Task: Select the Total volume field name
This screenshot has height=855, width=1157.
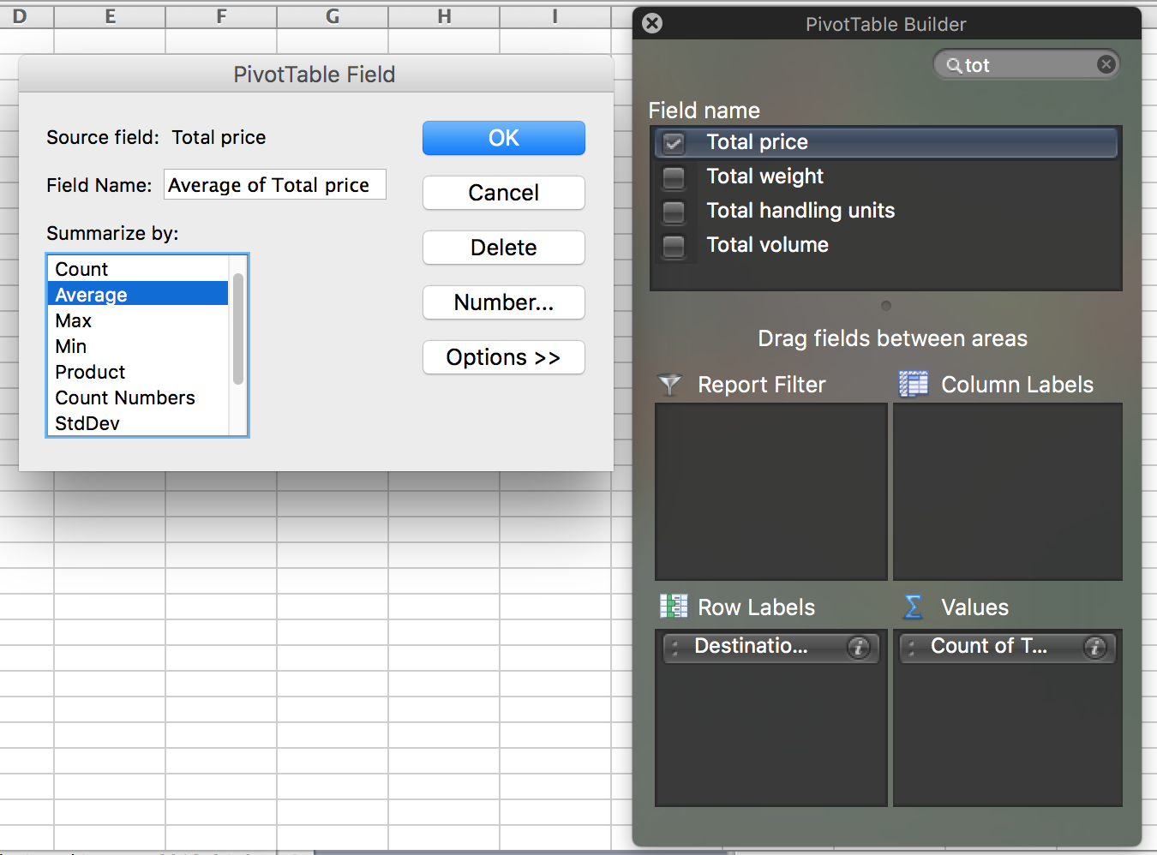Action: click(767, 245)
